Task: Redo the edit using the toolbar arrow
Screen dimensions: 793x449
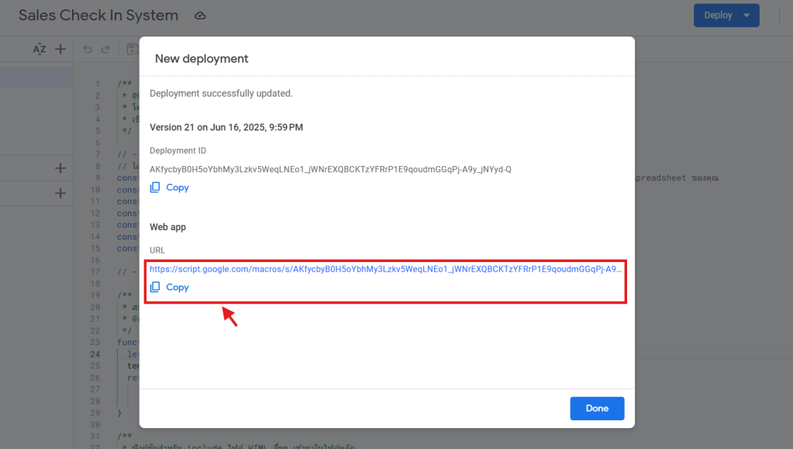Action: (107, 49)
